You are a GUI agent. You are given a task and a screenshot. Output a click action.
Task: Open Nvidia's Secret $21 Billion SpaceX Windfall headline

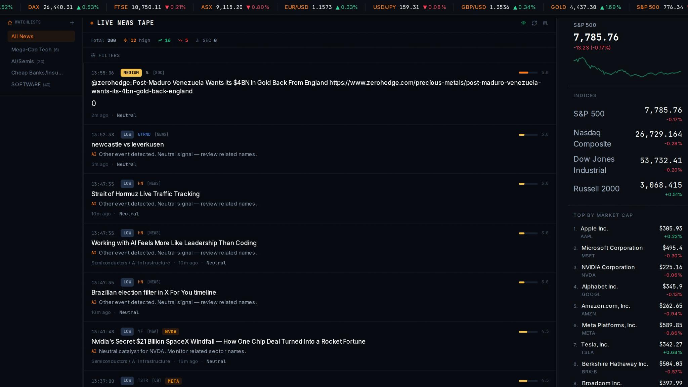(228, 341)
